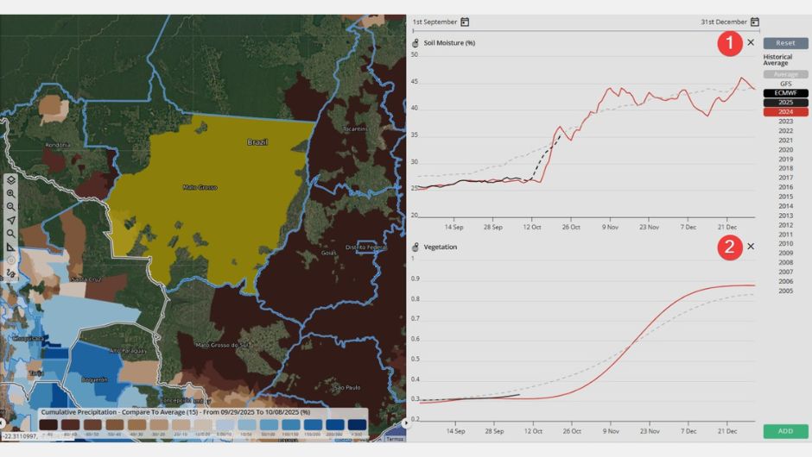Select the squiggly freehand draw tool
The height and width of the screenshot is (457, 812).
[10, 272]
